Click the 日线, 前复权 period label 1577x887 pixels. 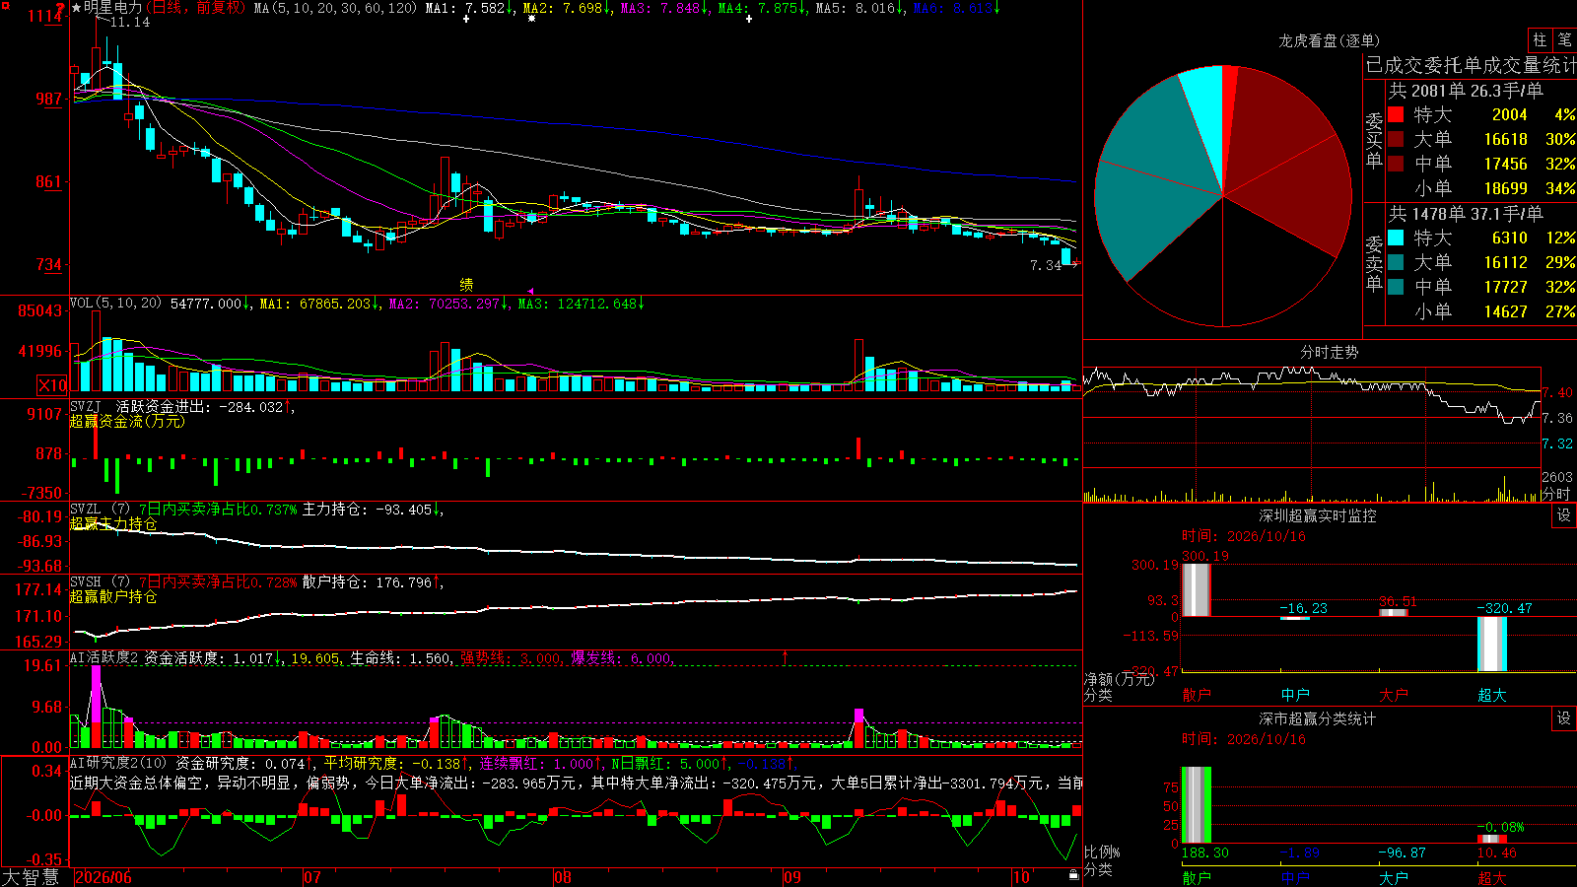tap(194, 8)
